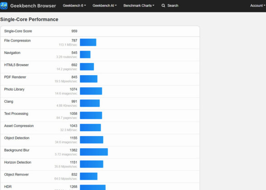Select the Navigation score bar
This screenshot has width=266, height=190.
pos(85,55)
